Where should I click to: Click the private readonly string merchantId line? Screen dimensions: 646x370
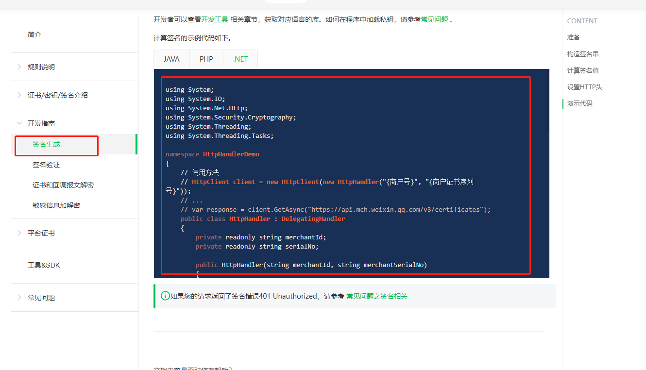click(x=261, y=237)
